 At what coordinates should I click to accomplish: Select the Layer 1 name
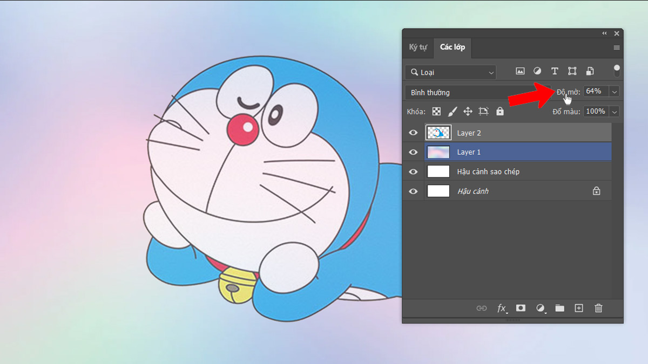pos(469,152)
